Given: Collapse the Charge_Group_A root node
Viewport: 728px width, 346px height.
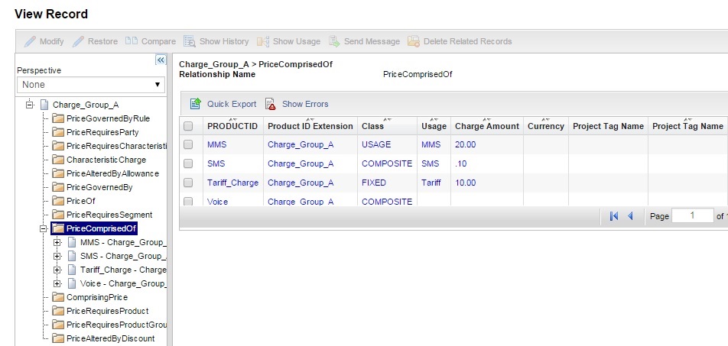Looking at the screenshot, I should click(x=31, y=105).
